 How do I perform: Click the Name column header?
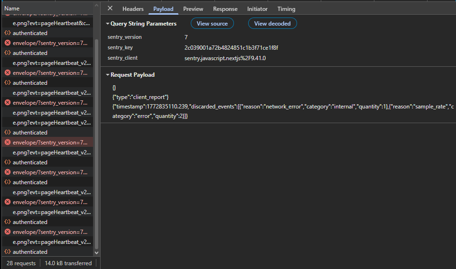pyautogui.click(x=12, y=9)
